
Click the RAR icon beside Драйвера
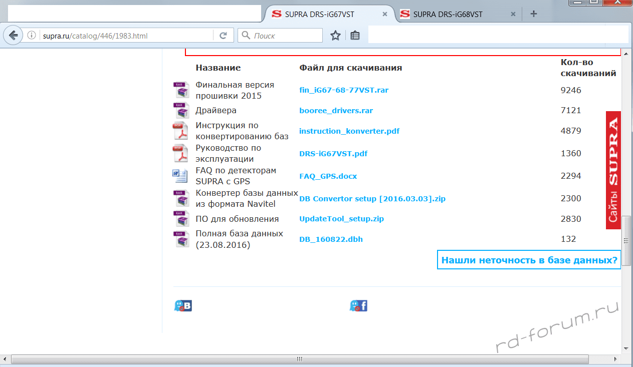pos(181,111)
